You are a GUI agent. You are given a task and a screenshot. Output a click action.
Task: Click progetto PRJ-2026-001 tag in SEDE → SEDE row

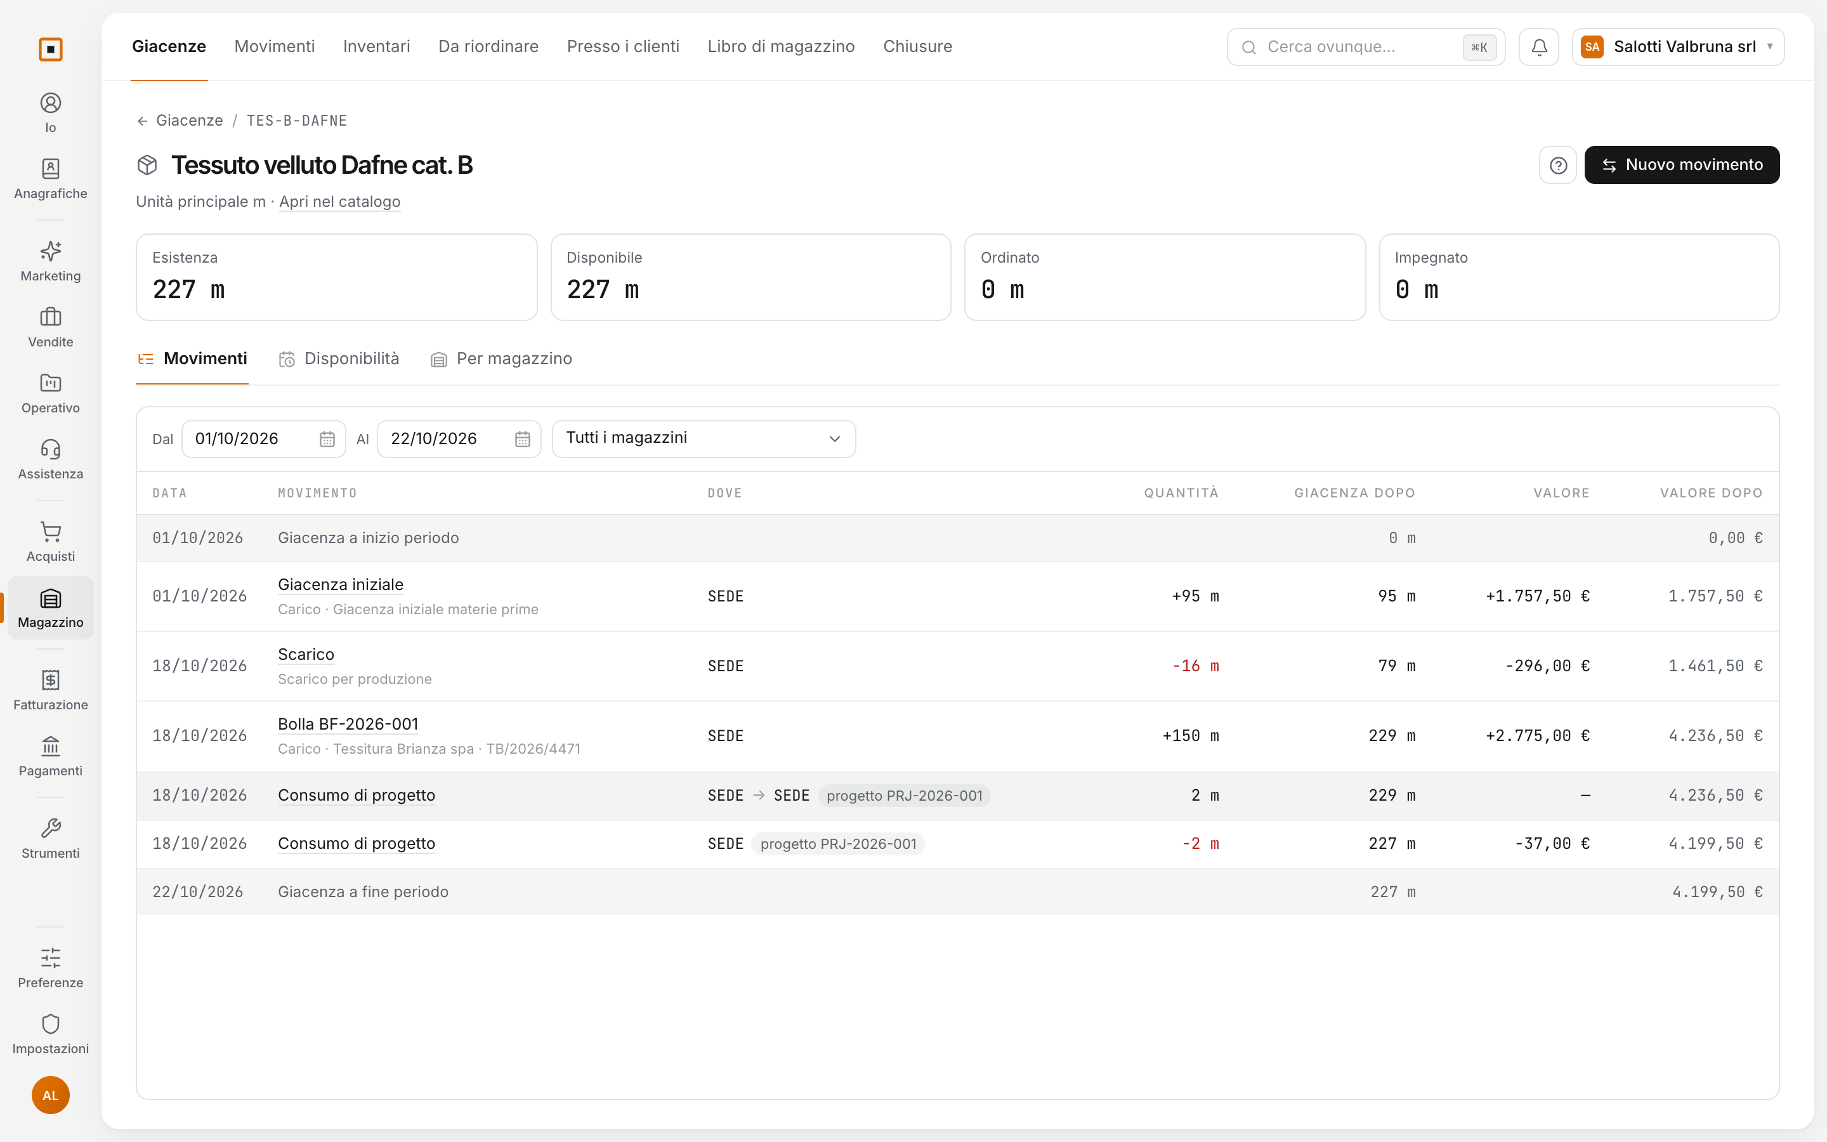(905, 796)
